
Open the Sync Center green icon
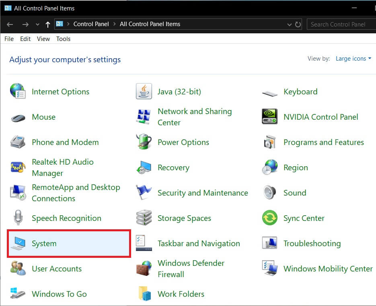click(x=269, y=218)
